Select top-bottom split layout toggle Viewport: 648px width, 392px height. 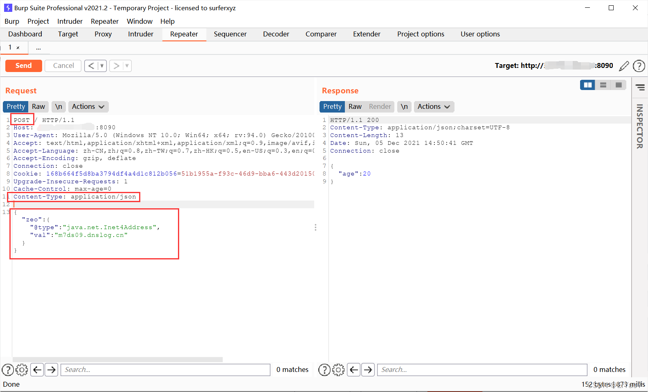[x=603, y=85]
